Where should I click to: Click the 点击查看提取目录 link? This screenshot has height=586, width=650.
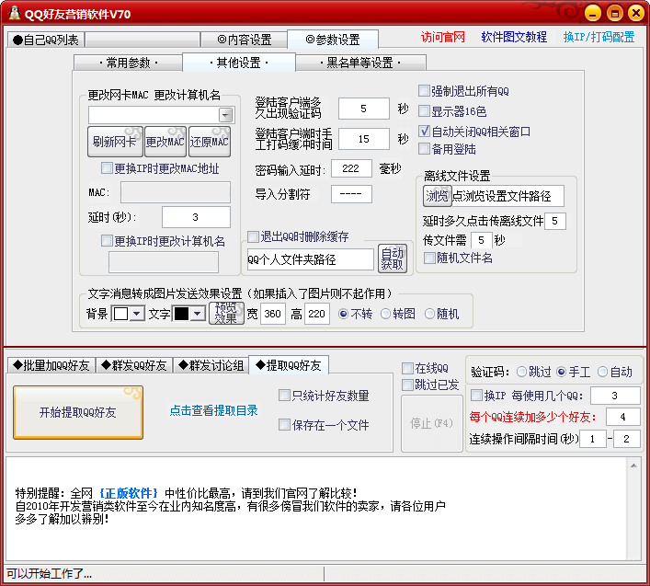pyautogui.click(x=213, y=410)
